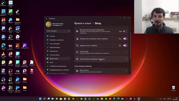Open the Корзина recycle bin
Viewport: 179px width, 101px height.
(173, 88)
